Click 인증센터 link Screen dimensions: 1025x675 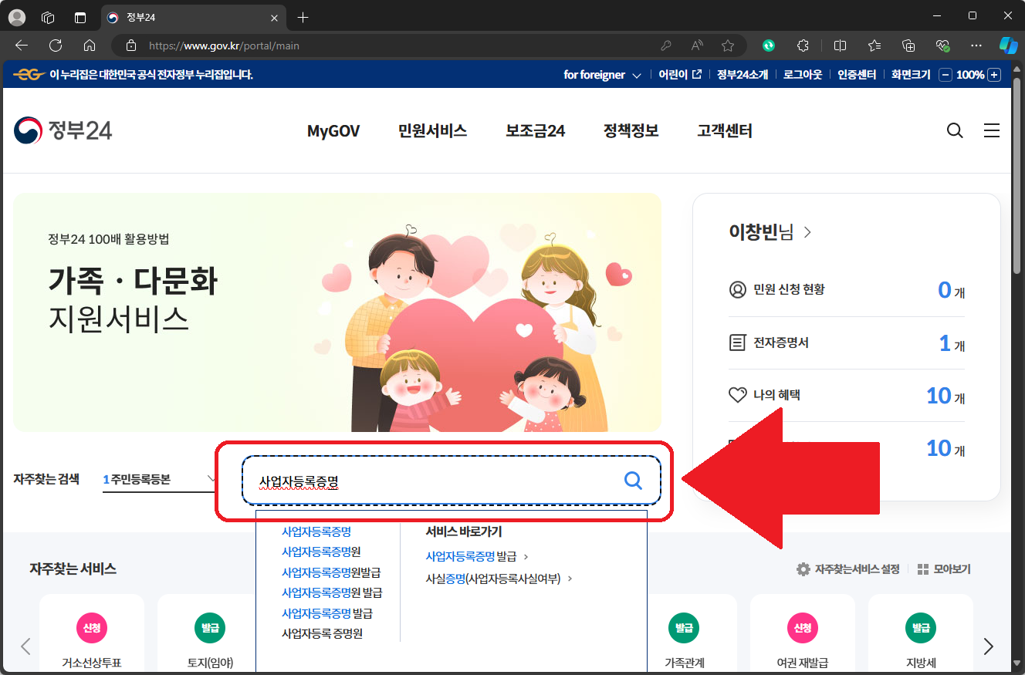857,75
